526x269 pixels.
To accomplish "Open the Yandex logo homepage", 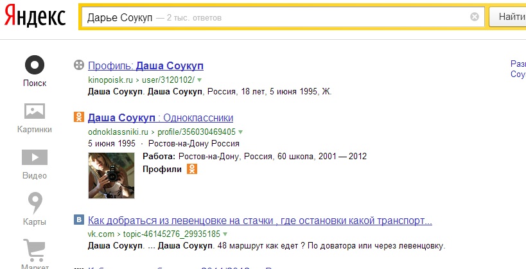I will [x=35, y=15].
